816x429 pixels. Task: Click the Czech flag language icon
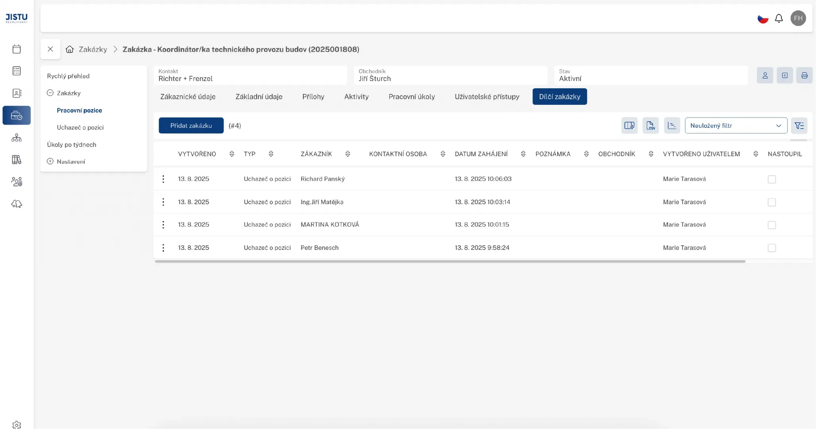(x=762, y=18)
